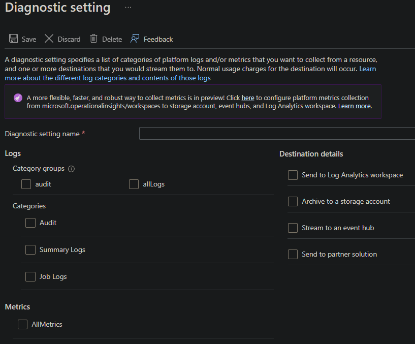The height and width of the screenshot is (344, 415).
Task: Click the Diagnostic setting name field
Action: [x=277, y=134]
